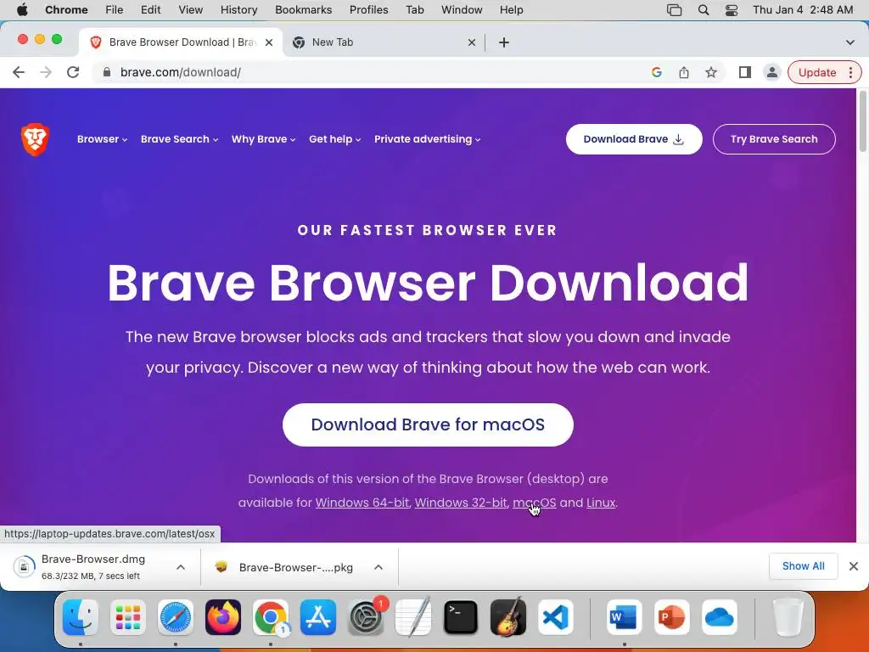Open the Trash in the Dock

(788, 617)
